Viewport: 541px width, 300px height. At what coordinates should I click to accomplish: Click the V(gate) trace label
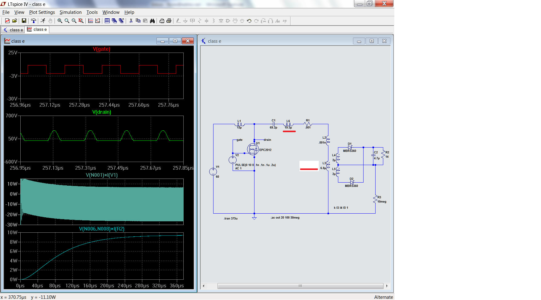tap(101, 49)
